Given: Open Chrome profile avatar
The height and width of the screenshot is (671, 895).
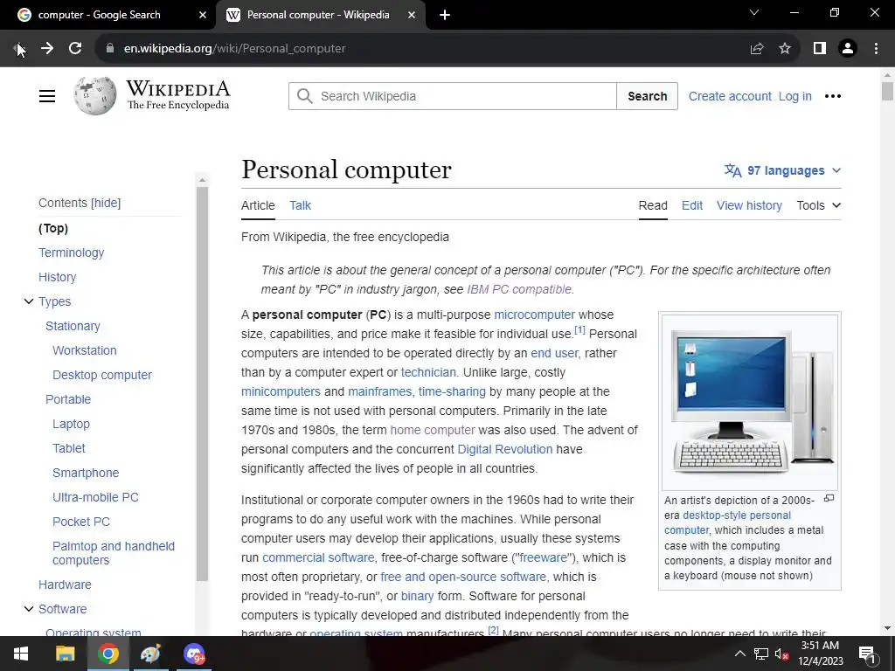Looking at the screenshot, I should click(x=848, y=49).
